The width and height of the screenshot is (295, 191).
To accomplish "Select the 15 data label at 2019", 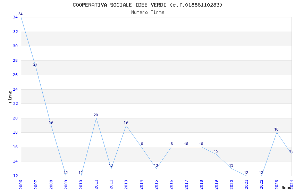I will [x=216, y=151].
